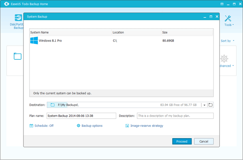Screen dimensions: 243x160
Task: Click the Cancel button
Action: (x=204, y=141)
